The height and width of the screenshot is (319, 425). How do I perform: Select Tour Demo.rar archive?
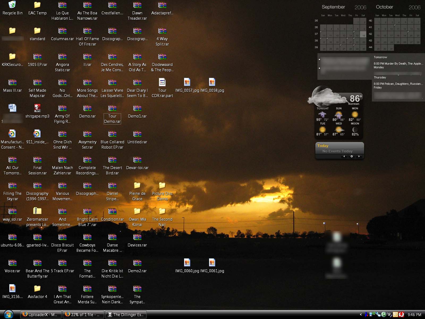pyautogui.click(x=112, y=114)
